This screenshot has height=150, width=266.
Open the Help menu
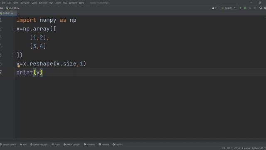click(81, 3)
